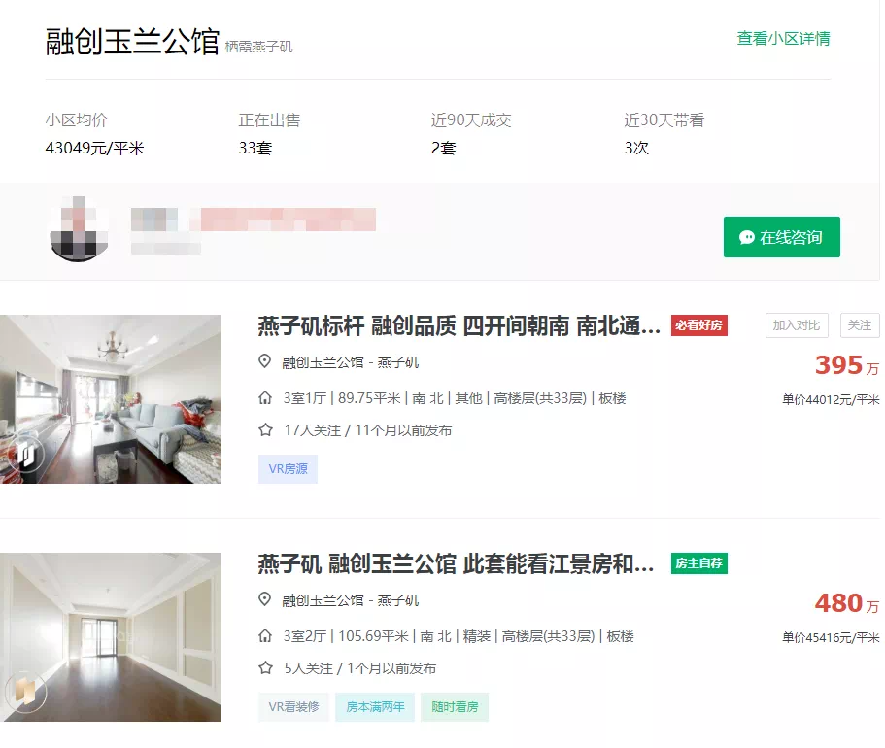Click the VR看装修 tag
885x748 pixels.
click(293, 707)
